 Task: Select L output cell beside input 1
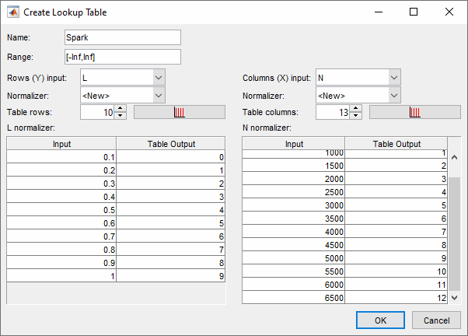click(171, 275)
